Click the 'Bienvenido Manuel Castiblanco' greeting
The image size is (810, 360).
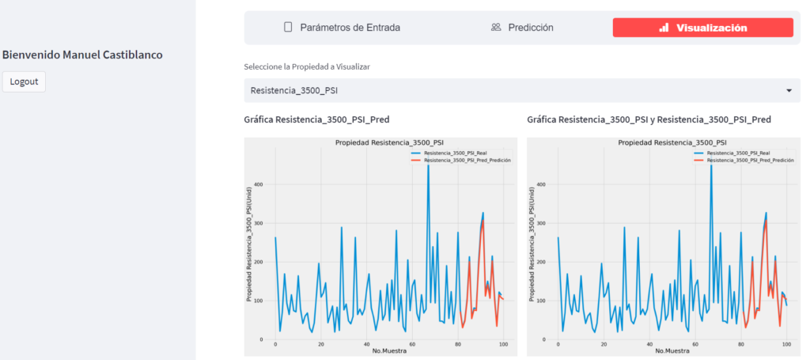[x=82, y=55]
